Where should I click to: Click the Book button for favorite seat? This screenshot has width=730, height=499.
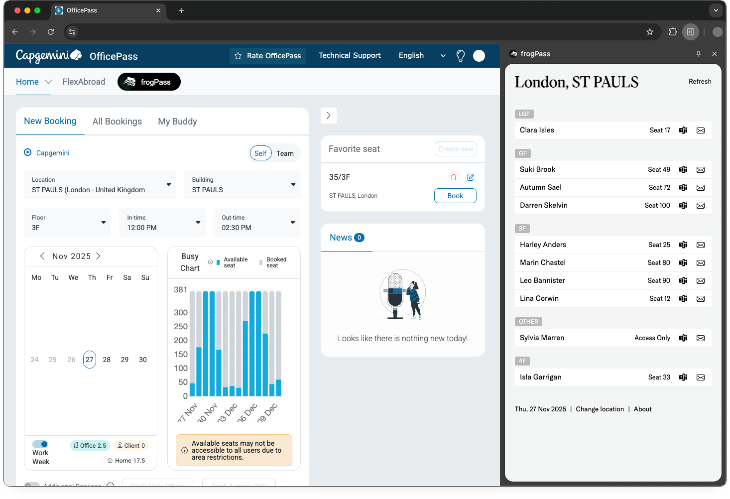455,196
